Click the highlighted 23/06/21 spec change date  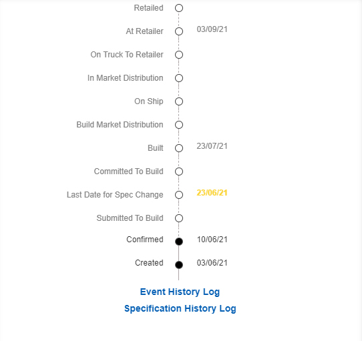(x=212, y=193)
